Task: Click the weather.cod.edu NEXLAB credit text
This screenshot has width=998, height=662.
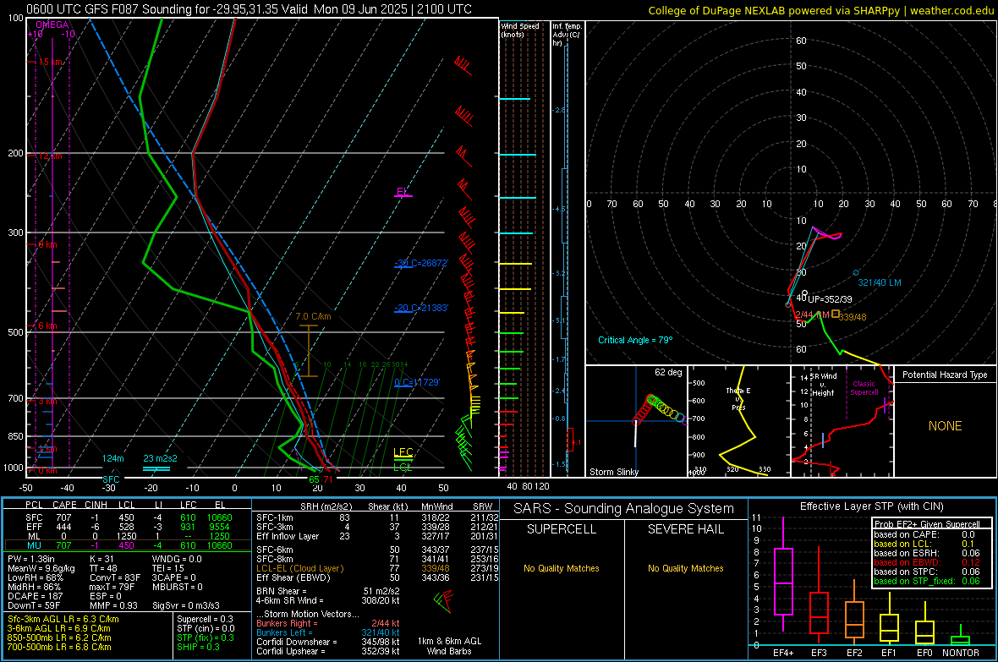Action: (x=820, y=10)
